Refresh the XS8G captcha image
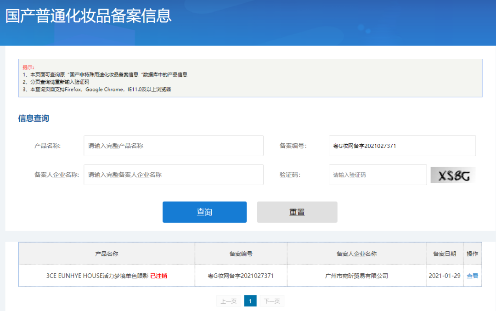Image resolution: width=496 pixels, height=311 pixels. click(453, 175)
